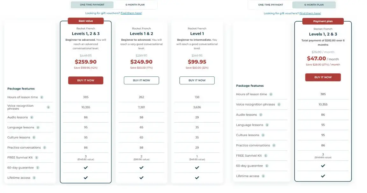The height and width of the screenshot is (193, 367).
Task: Buy the $47.00 per month payment plan
Action: tap(323, 77)
